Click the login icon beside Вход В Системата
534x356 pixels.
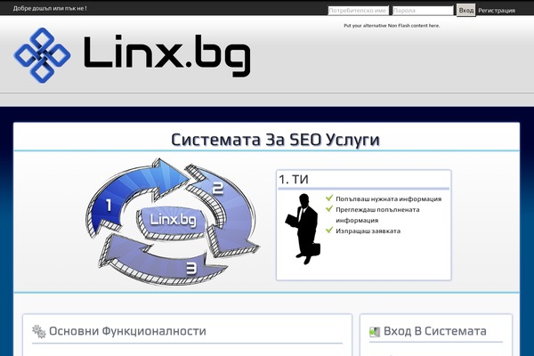pyautogui.click(x=375, y=332)
